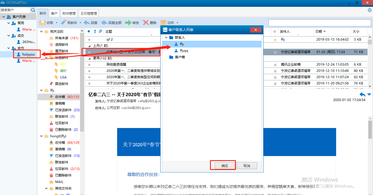The width and height of the screenshot is (373, 195).
Task: Toggle star on the ffy email
Action: click(x=275, y=39)
